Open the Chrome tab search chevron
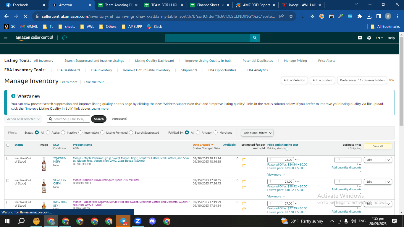 point(356,4)
